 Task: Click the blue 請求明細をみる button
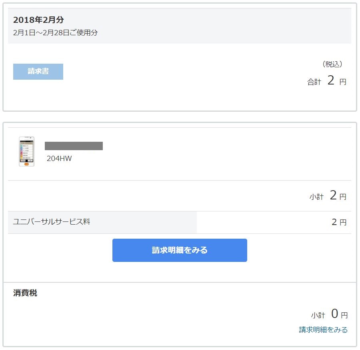pyautogui.click(x=180, y=250)
